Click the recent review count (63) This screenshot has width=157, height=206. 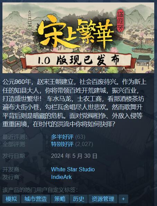coord(80,137)
